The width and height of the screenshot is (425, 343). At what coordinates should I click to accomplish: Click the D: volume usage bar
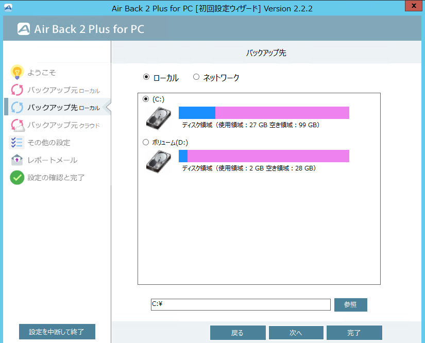coord(264,156)
